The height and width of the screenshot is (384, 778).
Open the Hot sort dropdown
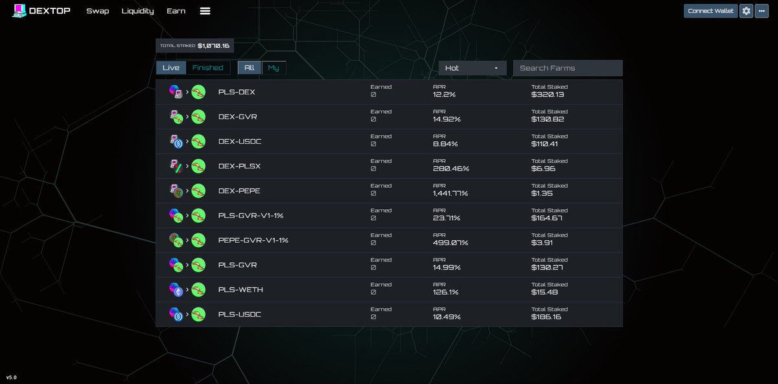click(472, 68)
